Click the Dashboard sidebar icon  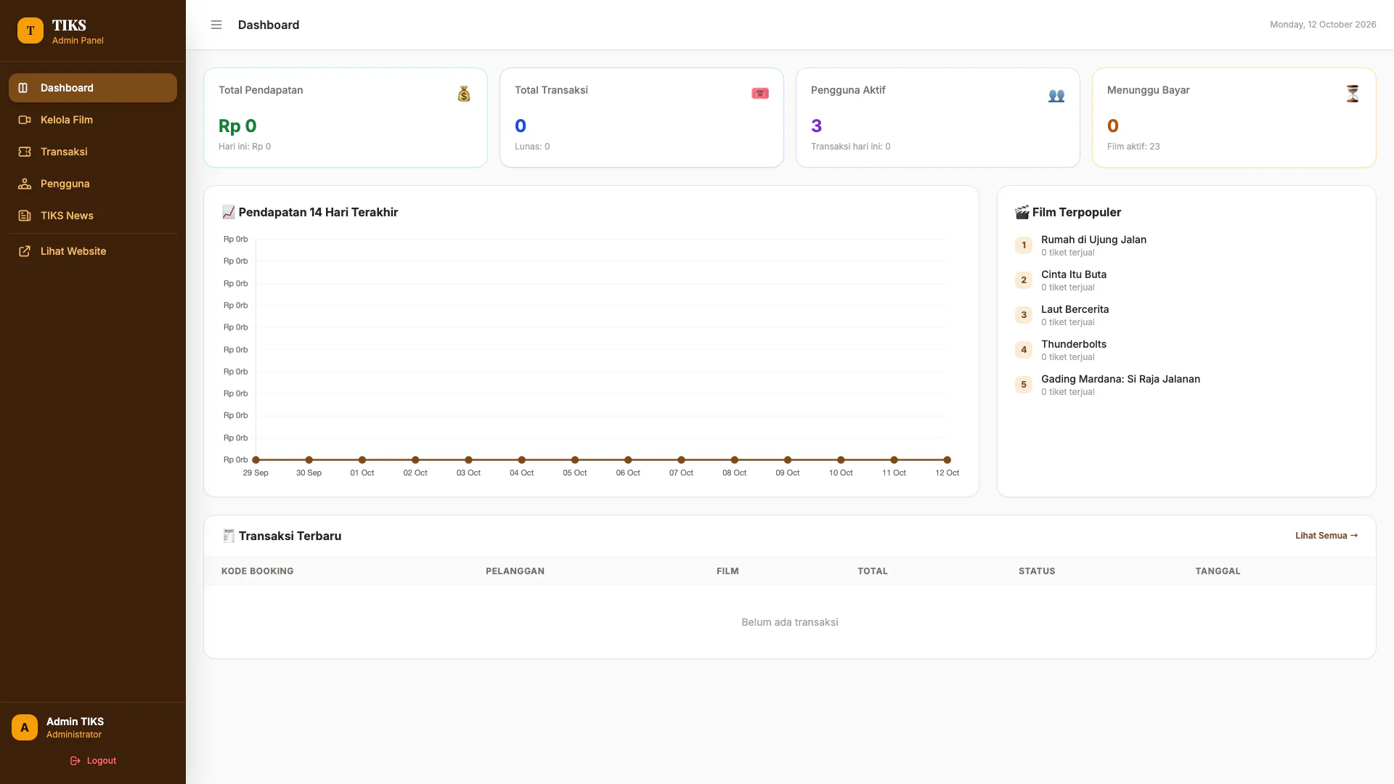tap(23, 88)
